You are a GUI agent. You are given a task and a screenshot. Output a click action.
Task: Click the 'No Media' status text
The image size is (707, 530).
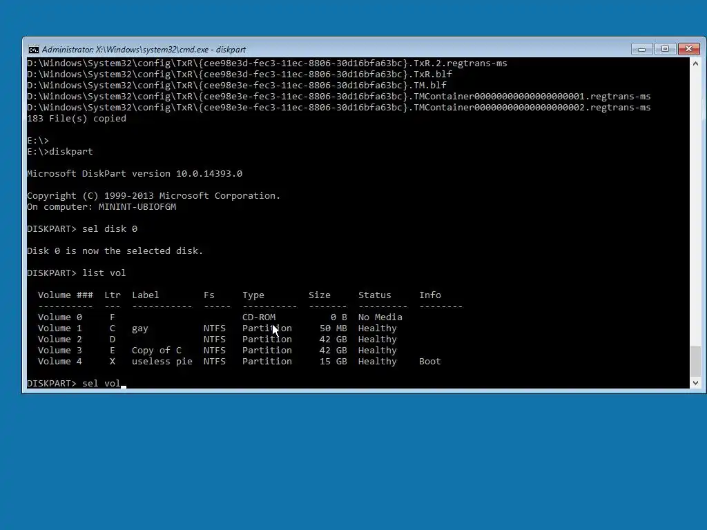[x=380, y=317]
